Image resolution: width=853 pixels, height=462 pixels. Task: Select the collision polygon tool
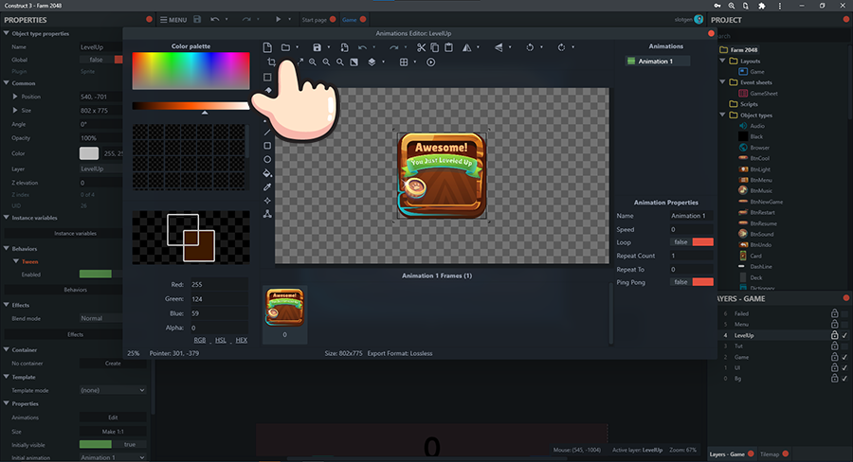(x=267, y=214)
